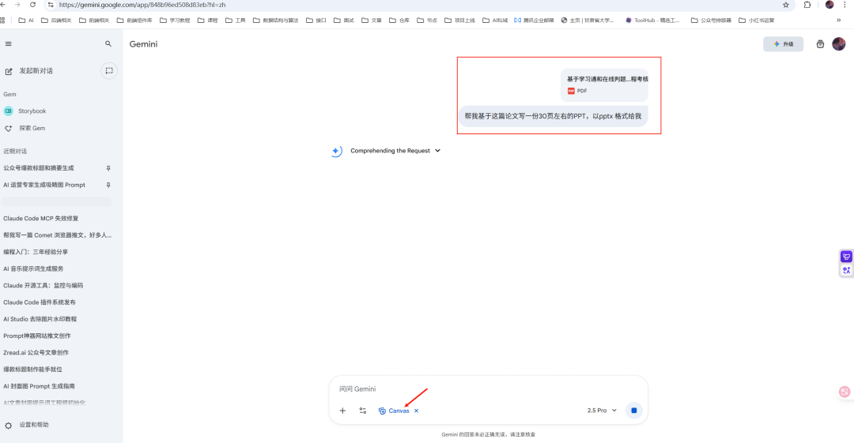Open the Storybook gem icon
This screenshot has height=443, width=854.
tap(9, 111)
